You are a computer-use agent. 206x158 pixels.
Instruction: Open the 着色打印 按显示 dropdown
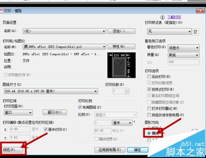[183, 48]
